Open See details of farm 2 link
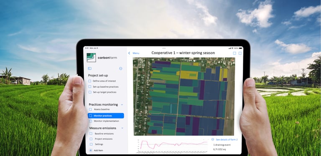The image size is (321, 156). pos(227,139)
